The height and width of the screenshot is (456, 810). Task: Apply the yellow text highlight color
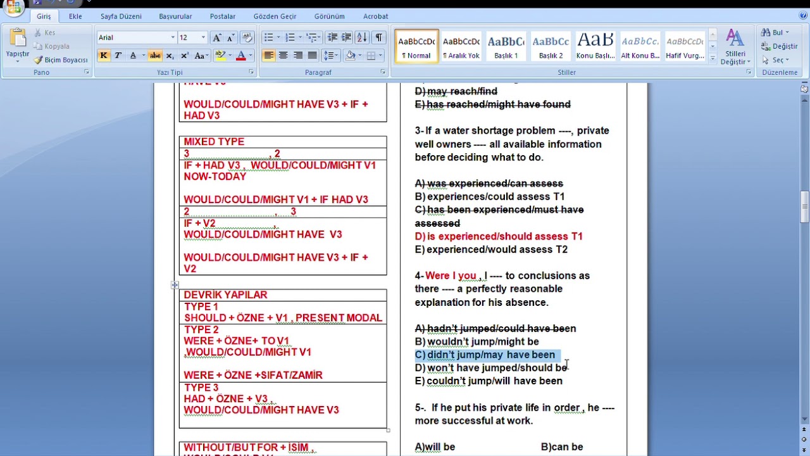pyautogui.click(x=220, y=56)
